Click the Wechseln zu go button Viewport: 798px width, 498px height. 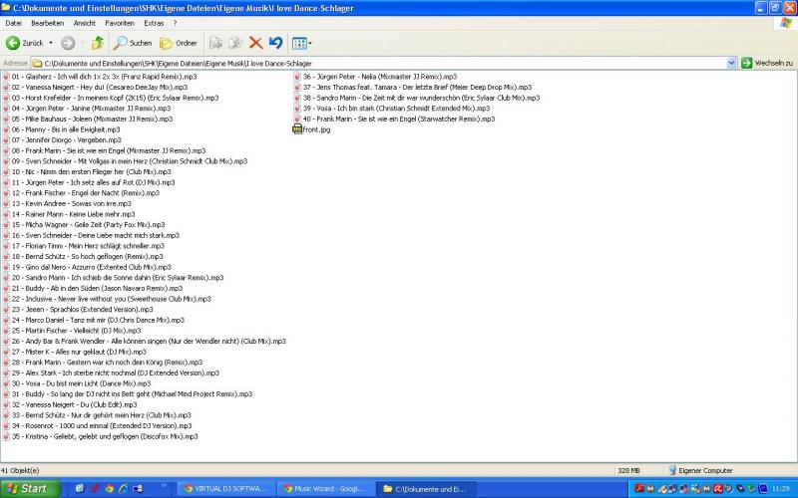tap(766, 63)
